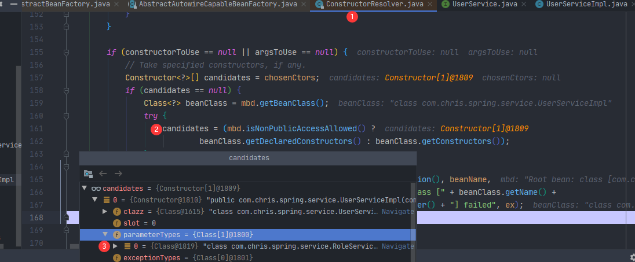Click the glasses watch icon beside candidates

point(96,189)
